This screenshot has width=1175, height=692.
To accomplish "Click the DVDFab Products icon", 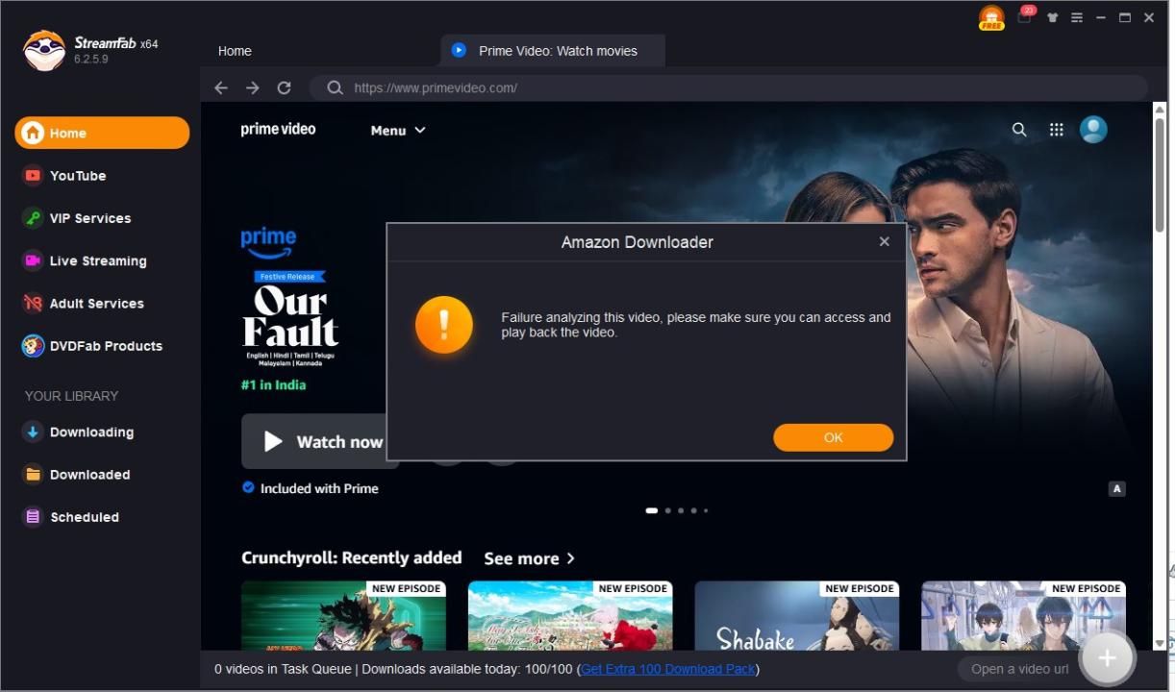I will pos(33,346).
